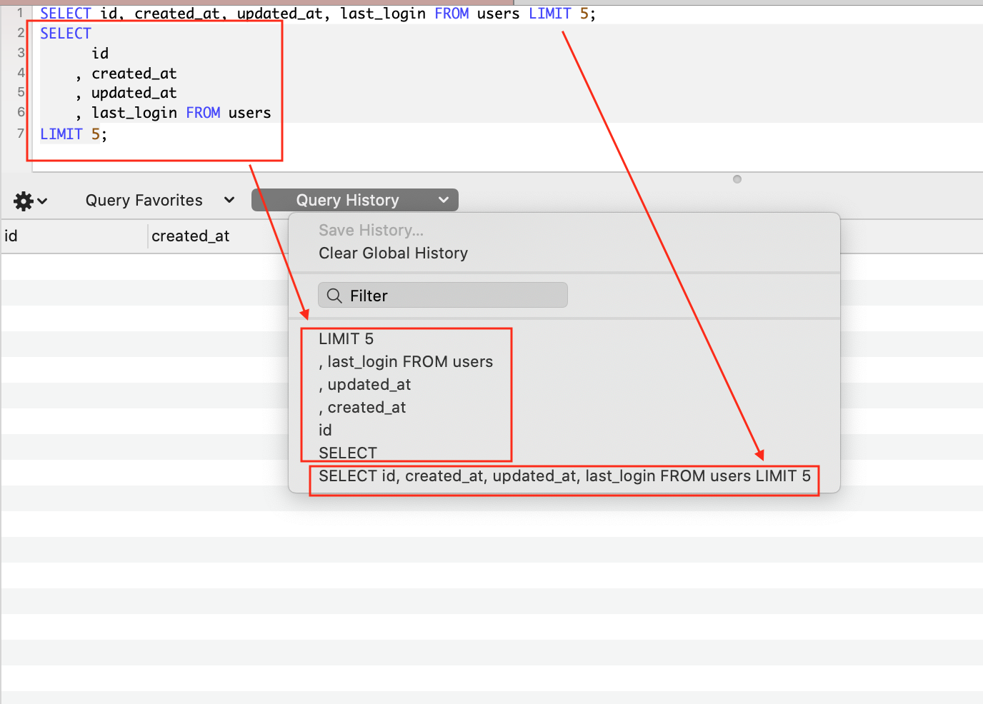Choose the lone 'SELECT' history entry

(x=347, y=453)
